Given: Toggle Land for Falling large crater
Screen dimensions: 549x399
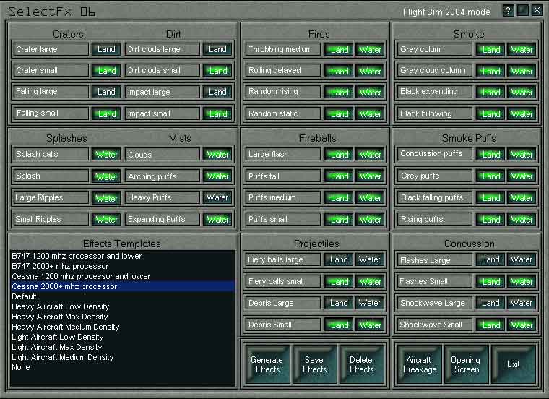Looking at the screenshot, I should pyautogui.click(x=106, y=92).
